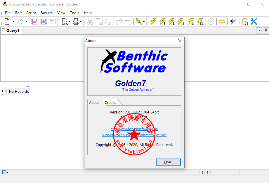
Task: Expand the Print options arrow
Action: (81, 22)
